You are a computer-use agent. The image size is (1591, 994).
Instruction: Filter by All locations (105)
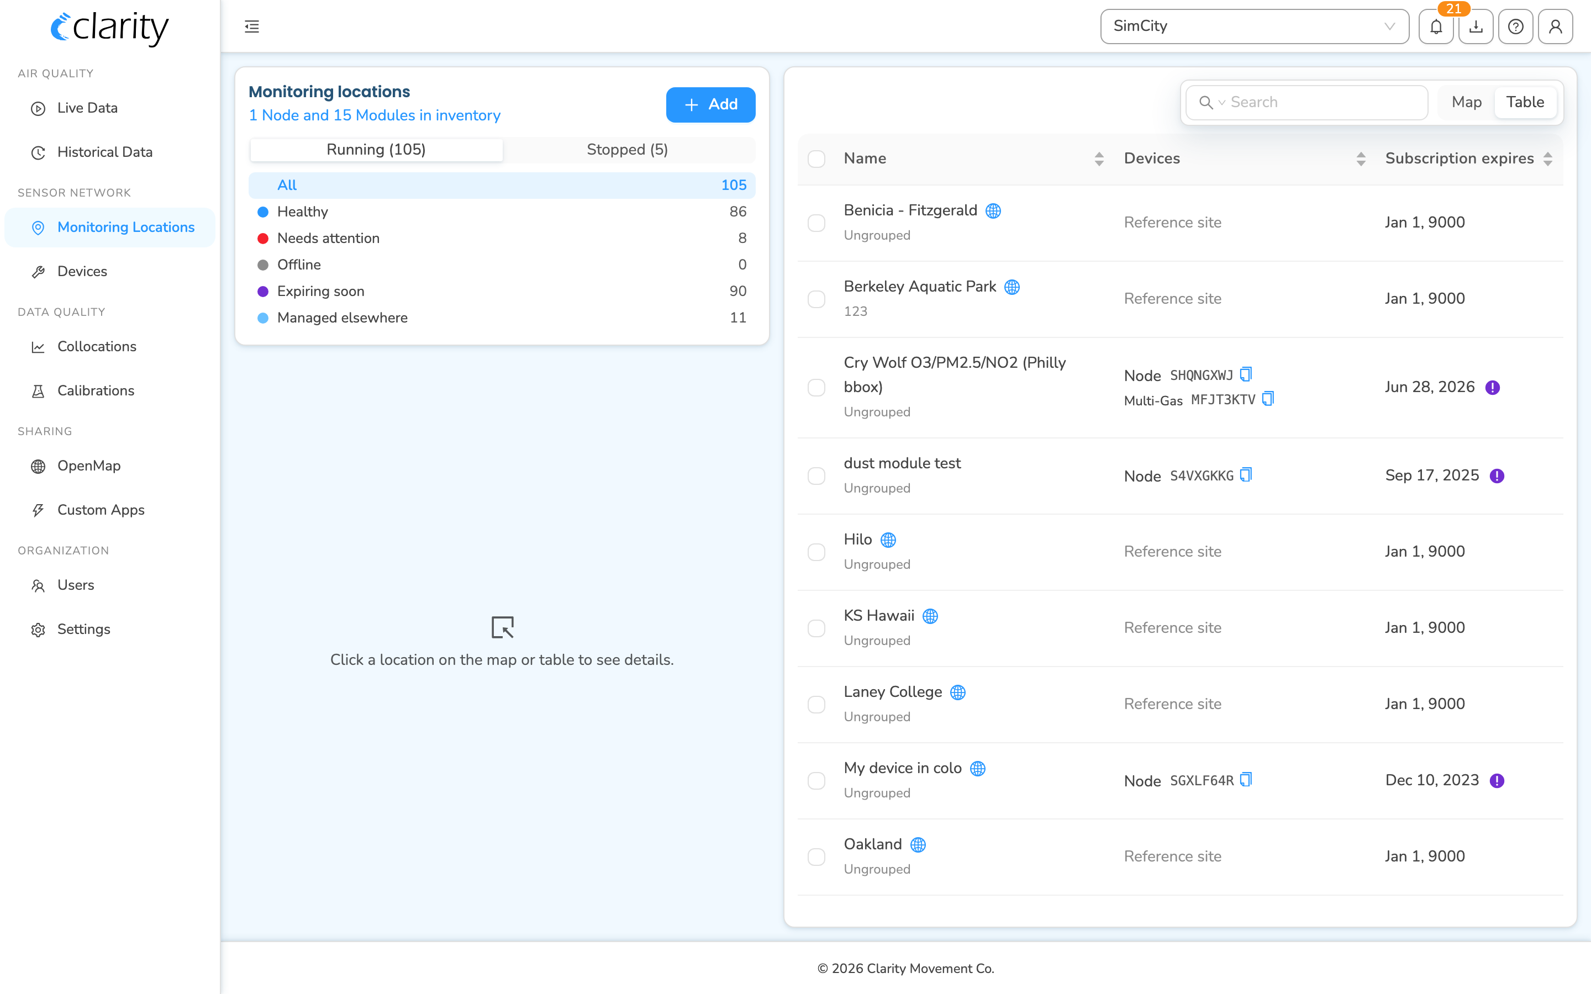pyautogui.click(x=502, y=186)
